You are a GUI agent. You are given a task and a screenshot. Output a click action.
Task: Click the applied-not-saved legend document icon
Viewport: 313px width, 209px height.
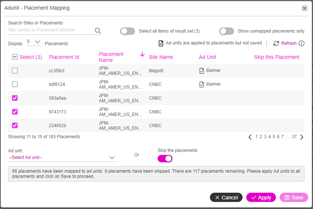[161, 43]
